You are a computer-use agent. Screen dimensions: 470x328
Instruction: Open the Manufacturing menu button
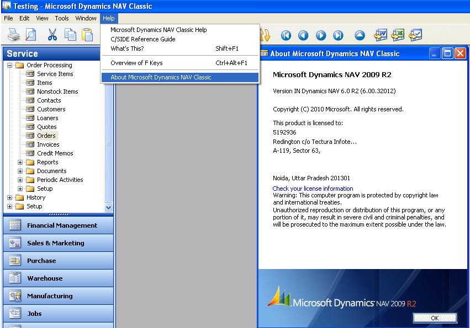pos(58,296)
